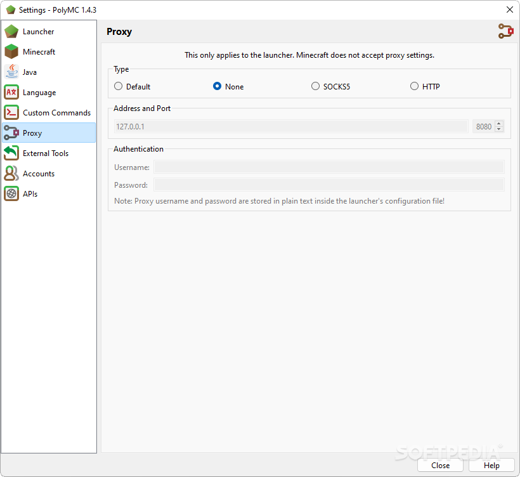This screenshot has width=520, height=477.
Task: Select the None proxy type
Action: 228,86
